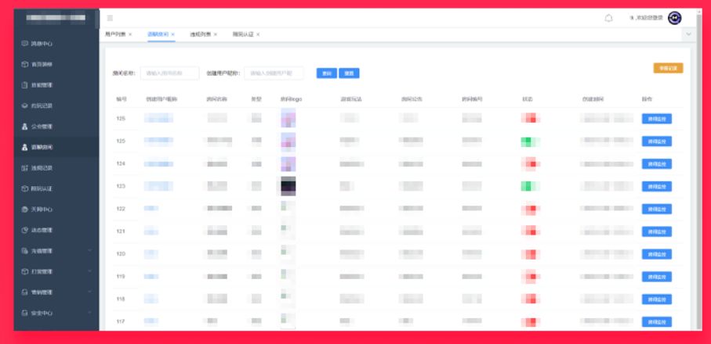Screen dimensions: 711x344
Task: Click the blue action button in row 117
Action: click(x=657, y=322)
